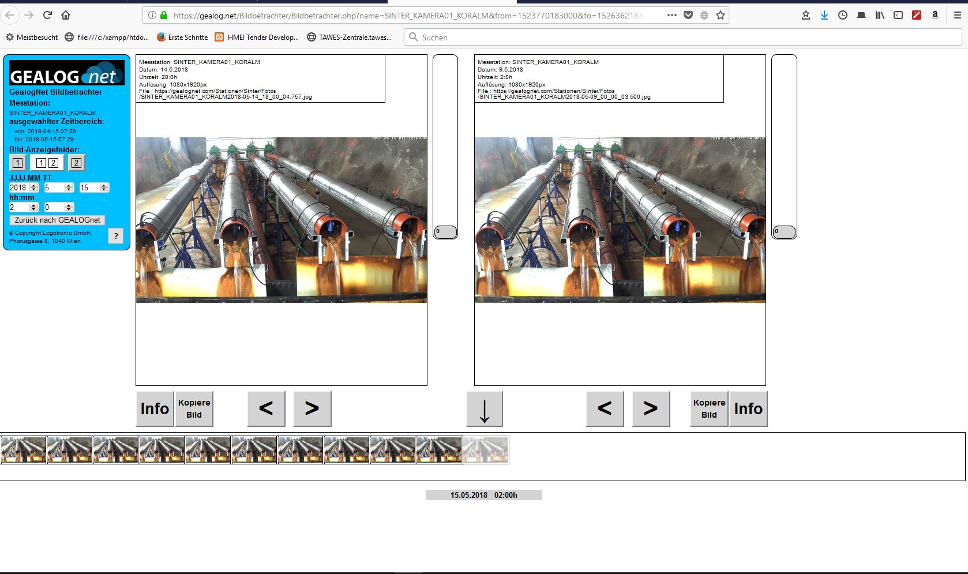The height and width of the screenshot is (574, 968).
Task: Show both image fields 1 and 2
Action: (47, 163)
